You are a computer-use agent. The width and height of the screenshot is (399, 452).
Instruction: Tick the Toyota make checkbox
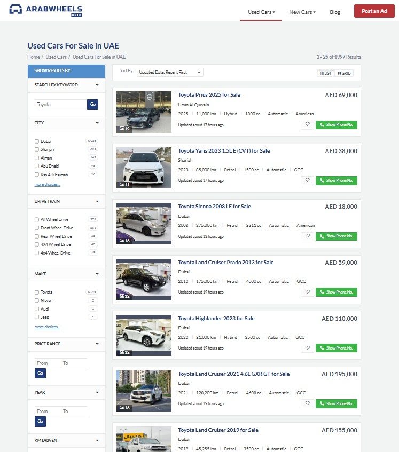point(37,292)
